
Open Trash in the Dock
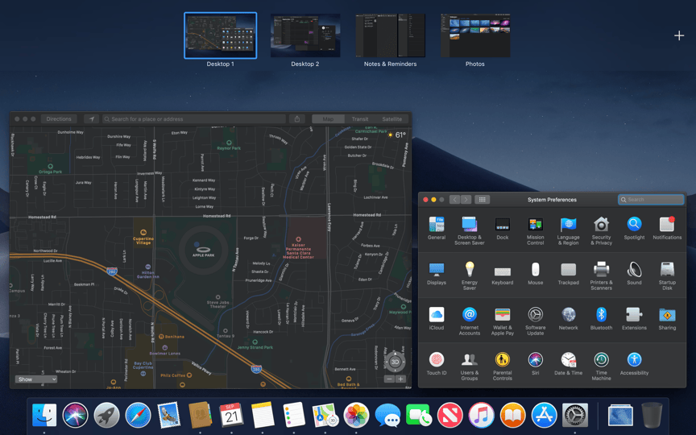click(652, 415)
